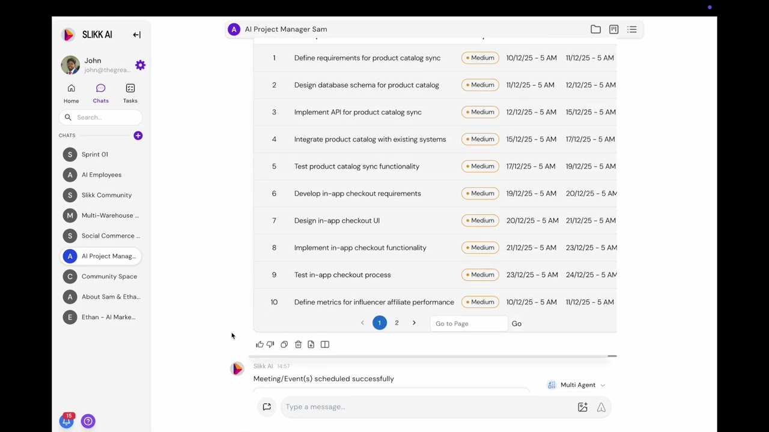The width and height of the screenshot is (769, 432).
Task: Open the Ethan - AI Marketing chat
Action: 101,317
